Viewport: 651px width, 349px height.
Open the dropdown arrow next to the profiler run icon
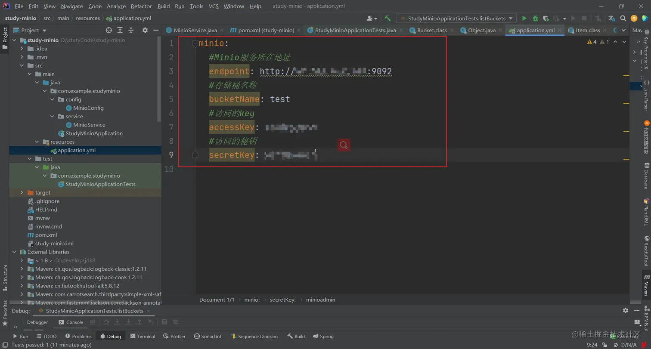click(564, 19)
